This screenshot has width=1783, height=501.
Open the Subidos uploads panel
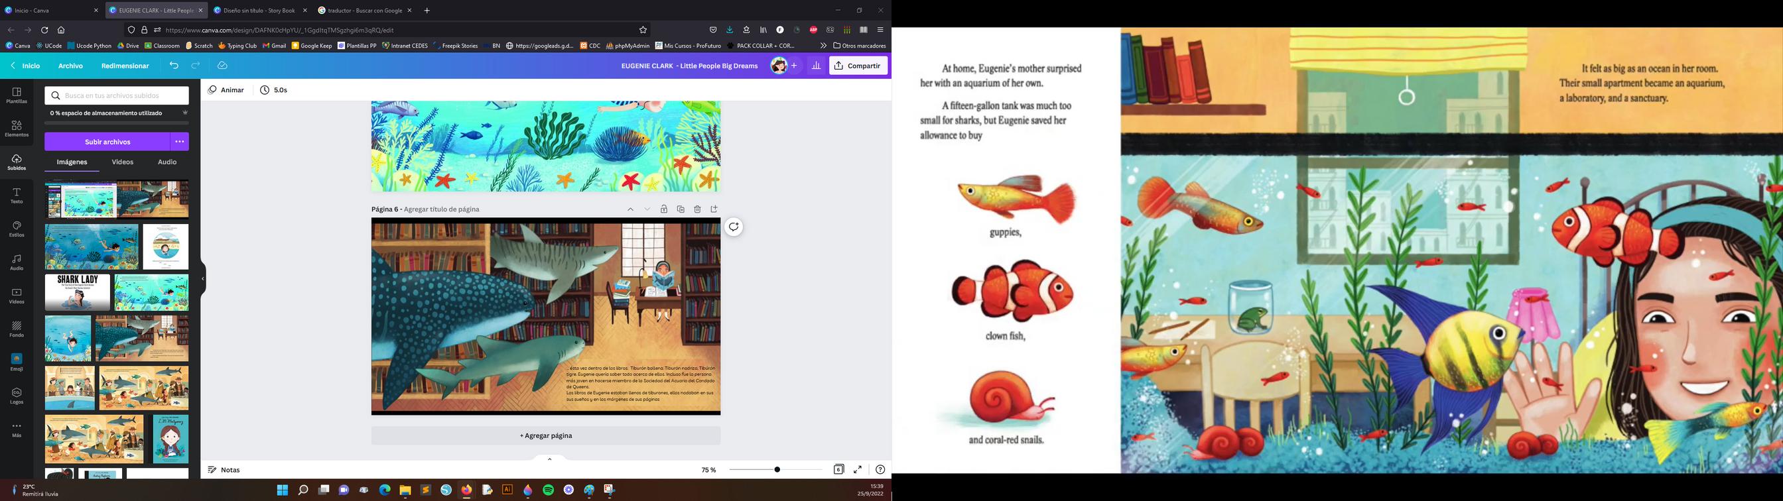pos(17,162)
